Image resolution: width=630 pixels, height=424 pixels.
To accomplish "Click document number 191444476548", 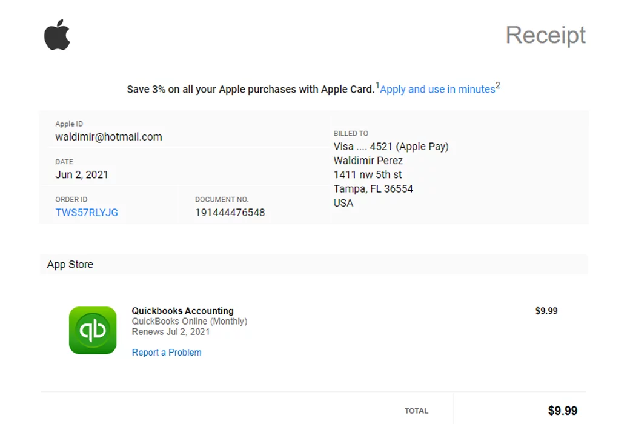I will (x=230, y=213).
